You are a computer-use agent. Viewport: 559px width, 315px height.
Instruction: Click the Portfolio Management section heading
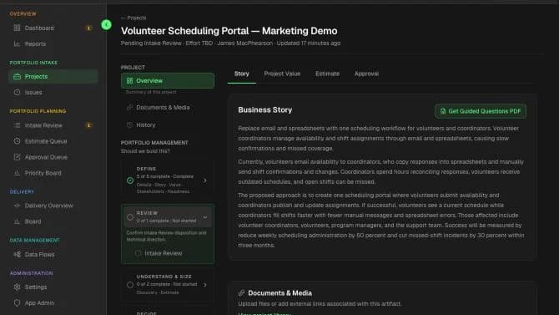point(154,143)
